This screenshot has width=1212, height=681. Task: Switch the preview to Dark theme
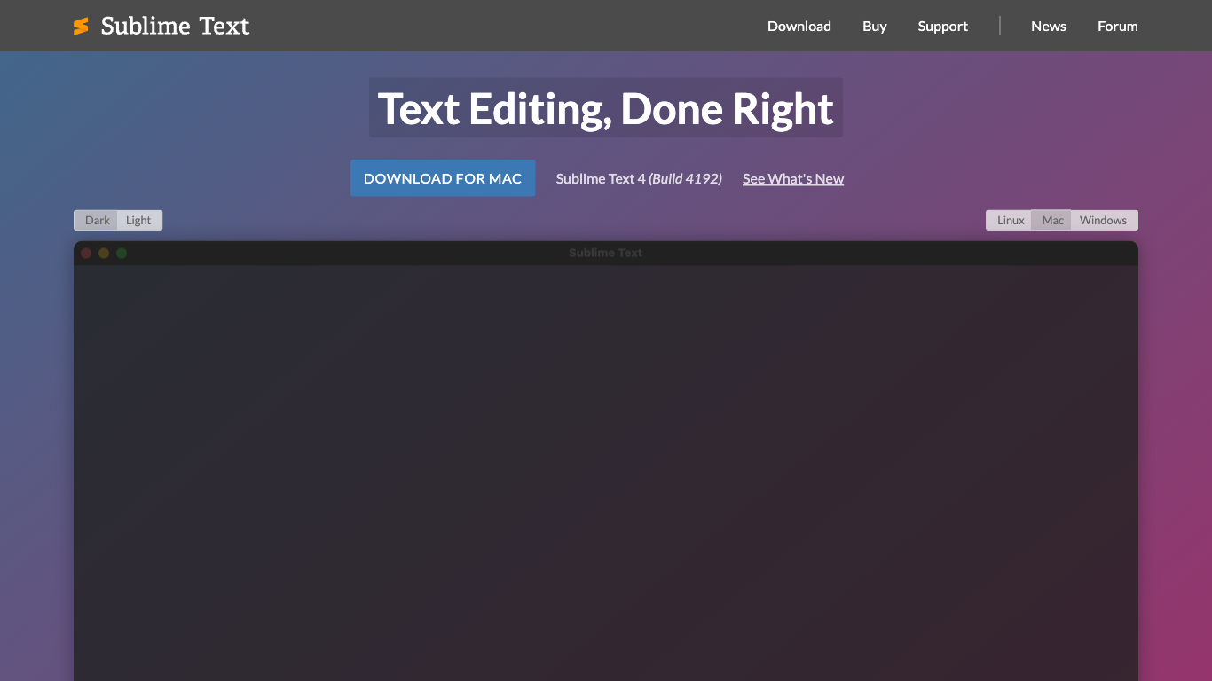pyautogui.click(x=97, y=220)
